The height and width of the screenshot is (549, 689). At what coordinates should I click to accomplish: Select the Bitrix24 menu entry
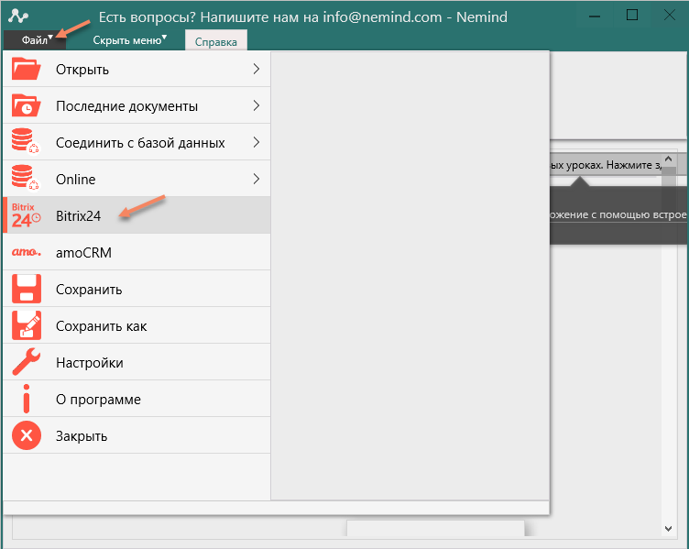(137, 215)
